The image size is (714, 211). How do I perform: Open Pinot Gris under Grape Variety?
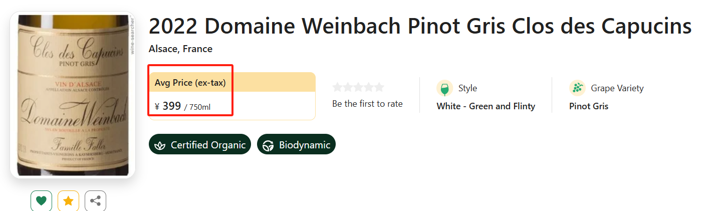(588, 106)
